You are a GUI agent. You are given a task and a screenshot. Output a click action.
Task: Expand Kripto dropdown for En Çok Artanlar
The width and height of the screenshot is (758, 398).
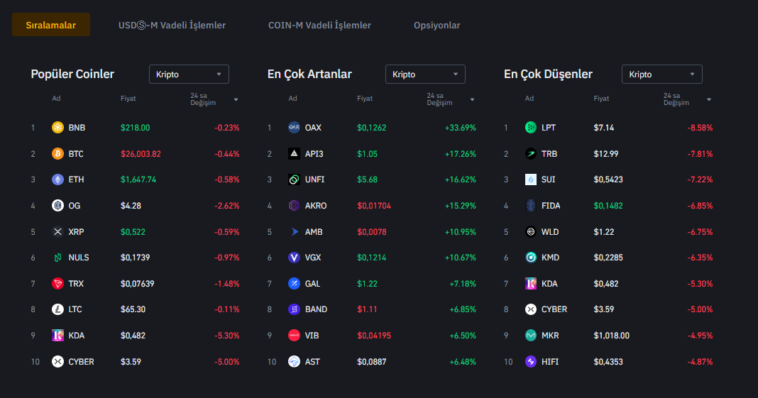click(x=425, y=74)
